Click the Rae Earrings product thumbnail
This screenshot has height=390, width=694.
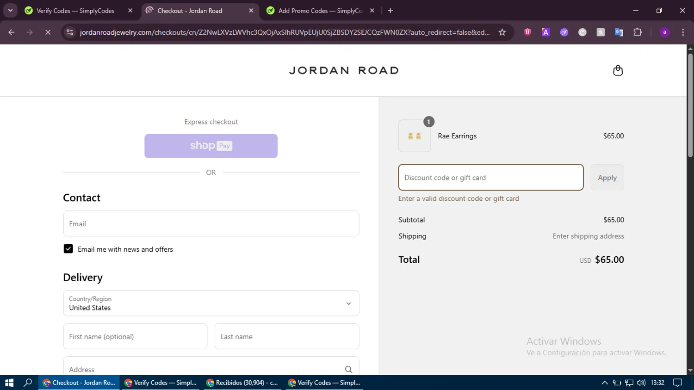pyautogui.click(x=415, y=136)
